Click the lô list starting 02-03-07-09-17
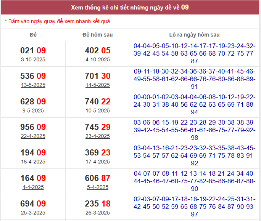This screenshot has height=221, width=261. 195,207
